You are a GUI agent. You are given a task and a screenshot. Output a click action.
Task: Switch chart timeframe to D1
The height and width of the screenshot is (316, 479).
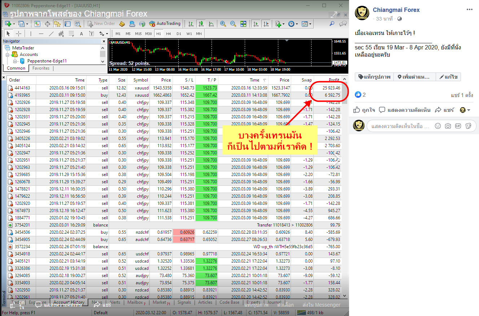179,34
